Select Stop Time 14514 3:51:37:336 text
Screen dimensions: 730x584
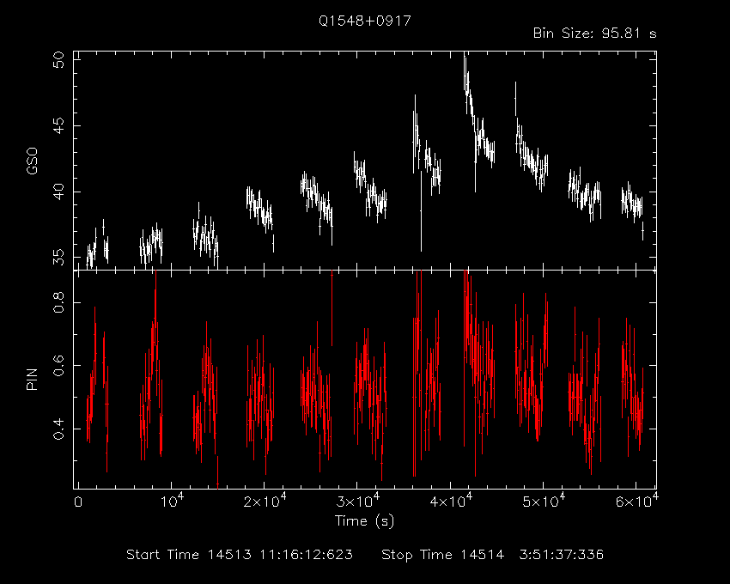tap(492, 555)
